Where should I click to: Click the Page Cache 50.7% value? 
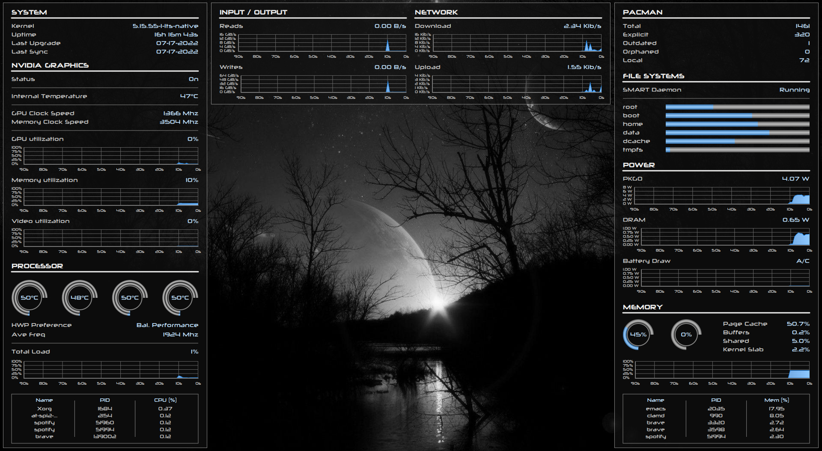pos(798,324)
